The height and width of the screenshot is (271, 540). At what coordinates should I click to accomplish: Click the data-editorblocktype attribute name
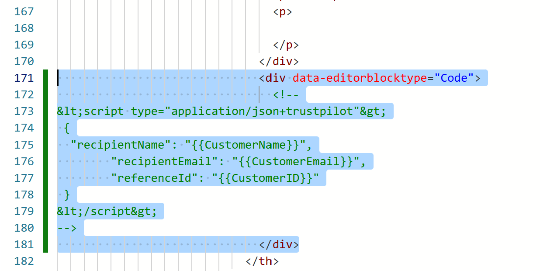(360, 78)
